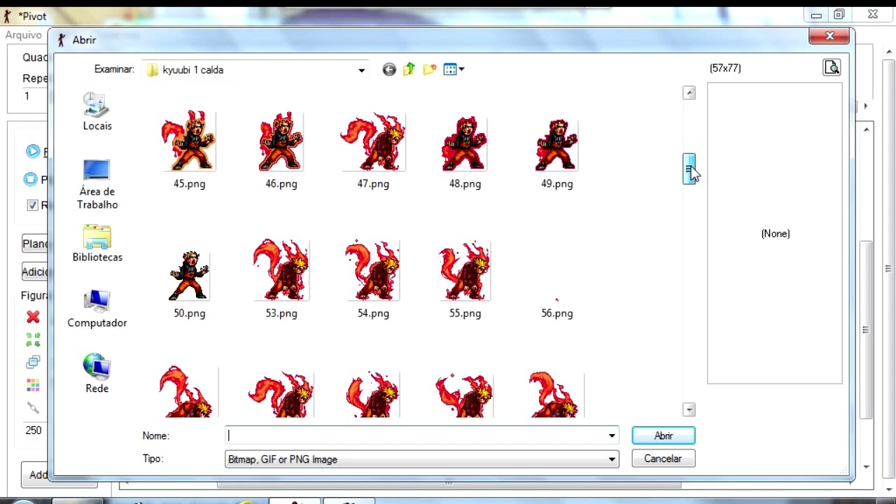
Task: Go to Área de Trabalho location
Action: click(x=97, y=184)
